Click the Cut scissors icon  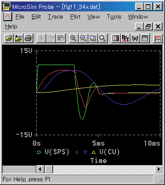click(41, 38)
